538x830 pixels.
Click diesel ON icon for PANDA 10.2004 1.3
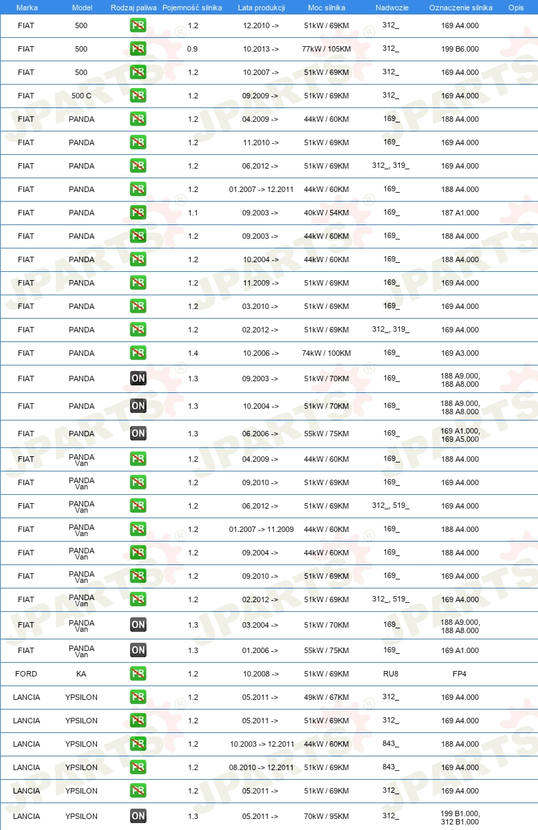138,406
